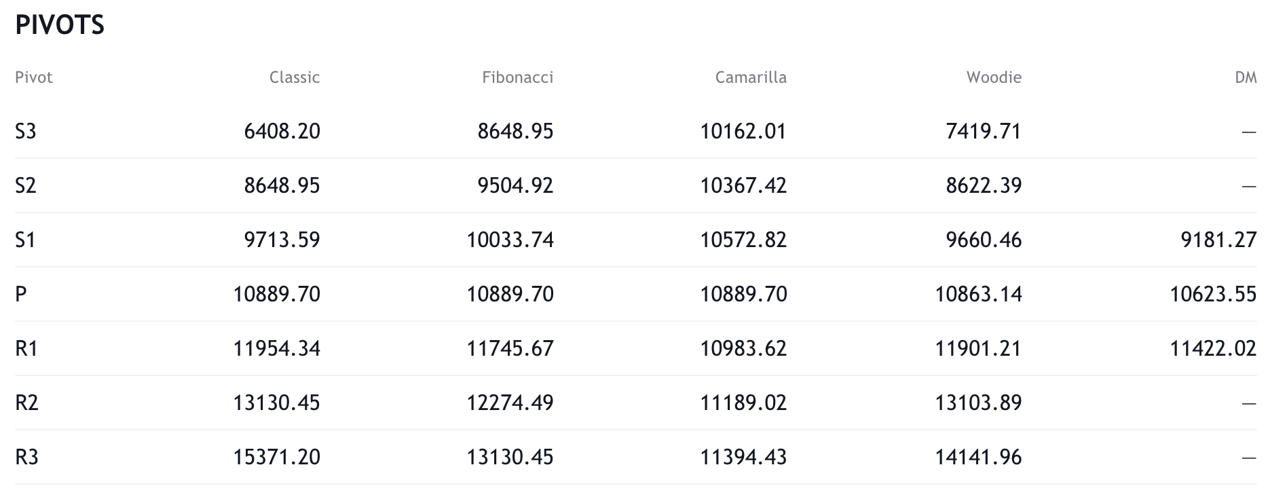
Task: Click the S2 row label
Action: click(26, 185)
